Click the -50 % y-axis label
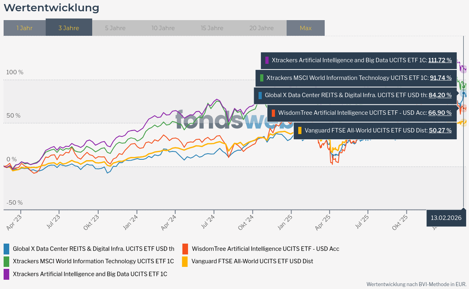The width and height of the screenshot is (469, 289). [x=15, y=203]
